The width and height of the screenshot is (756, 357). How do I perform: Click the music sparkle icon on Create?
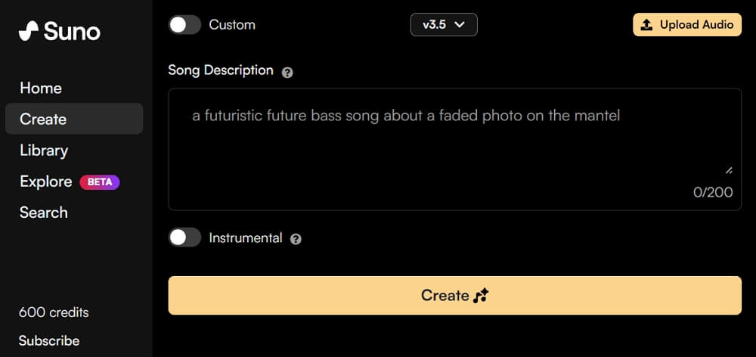pyautogui.click(x=481, y=296)
